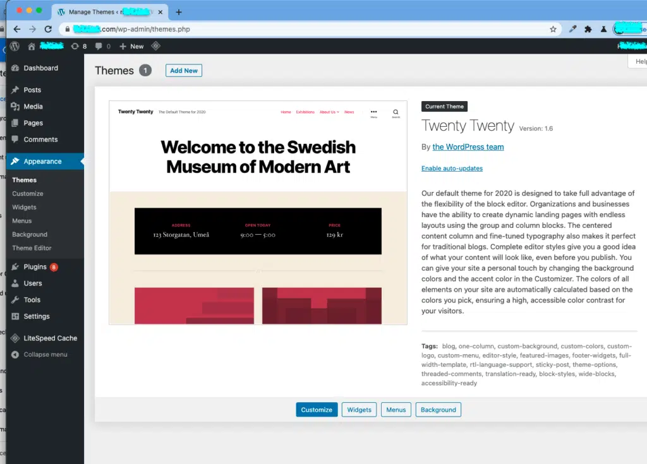This screenshot has width=647, height=464.
Task: Select the Manage Themes browser tab
Action: [x=111, y=12]
